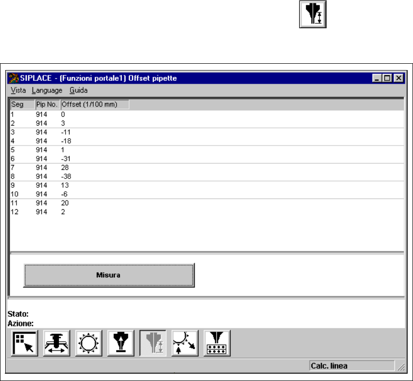Image resolution: width=413 pixels, height=381 pixels.
Task: Minimize the SIPLACE window
Action: pos(377,78)
